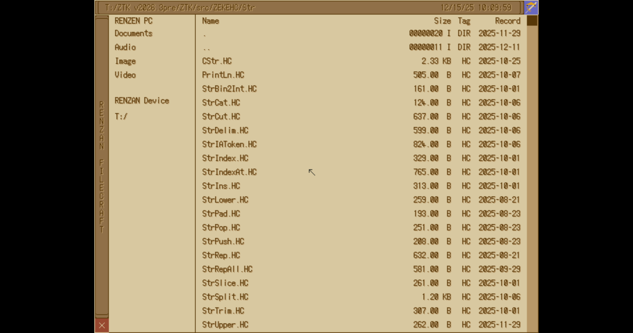
Task: Select the PrintLn.HC file
Action: tap(361, 75)
